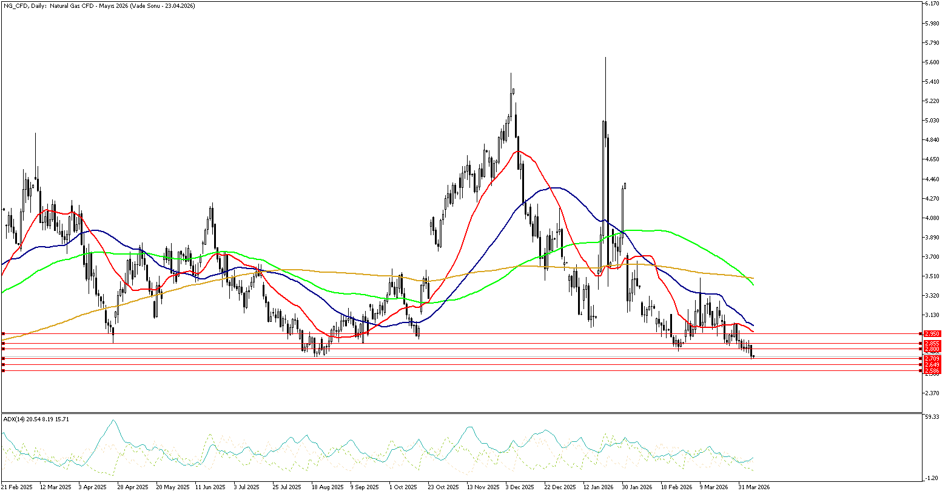Screen dimensions: 948x494
Task: Click the 2.855 red price level tag
Action: [932, 344]
